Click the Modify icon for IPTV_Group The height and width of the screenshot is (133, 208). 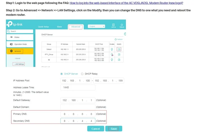click(119, 54)
